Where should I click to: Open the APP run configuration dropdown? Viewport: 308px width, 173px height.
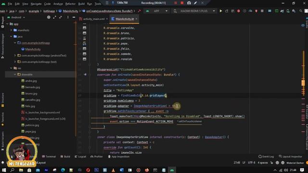pos(157,11)
